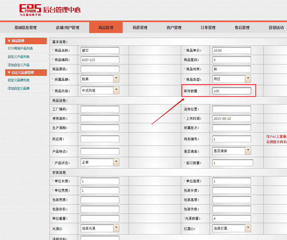287x240 pixels.
Task: Click the 单位宽度 input field
Action: (100, 190)
